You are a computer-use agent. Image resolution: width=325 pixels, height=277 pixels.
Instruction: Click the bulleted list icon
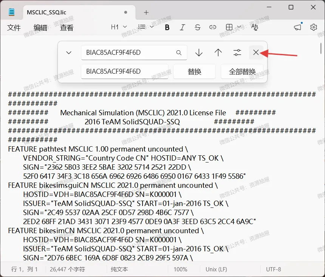pyautogui.click(x=142, y=27)
